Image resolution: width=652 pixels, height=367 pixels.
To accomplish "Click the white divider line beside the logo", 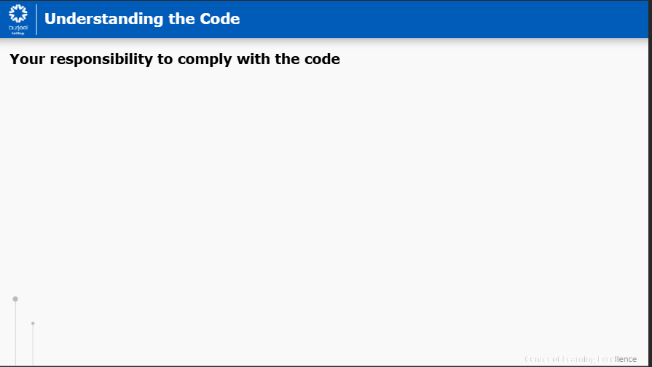I will pos(36,19).
